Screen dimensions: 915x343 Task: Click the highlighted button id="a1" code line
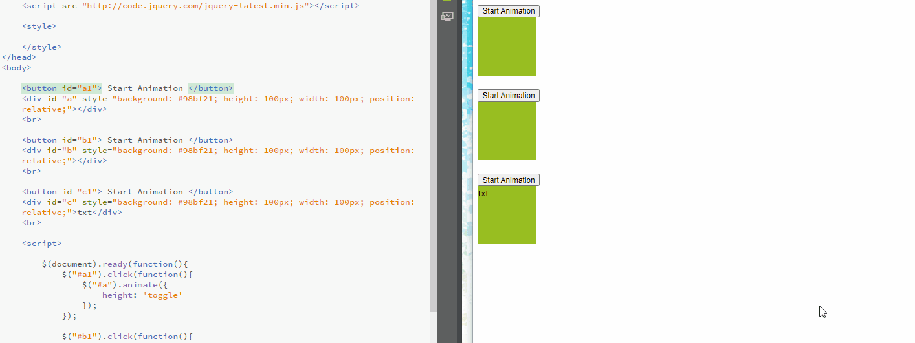click(x=127, y=88)
